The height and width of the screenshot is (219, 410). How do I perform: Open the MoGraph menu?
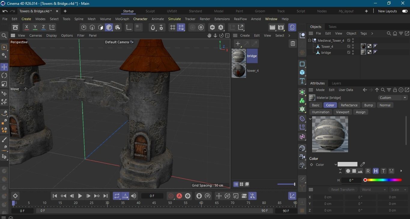pos(122,19)
